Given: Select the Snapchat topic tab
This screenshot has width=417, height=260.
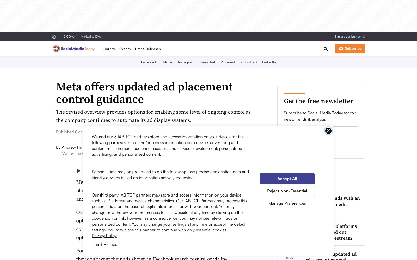Looking at the screenshot, I should 207,62.
